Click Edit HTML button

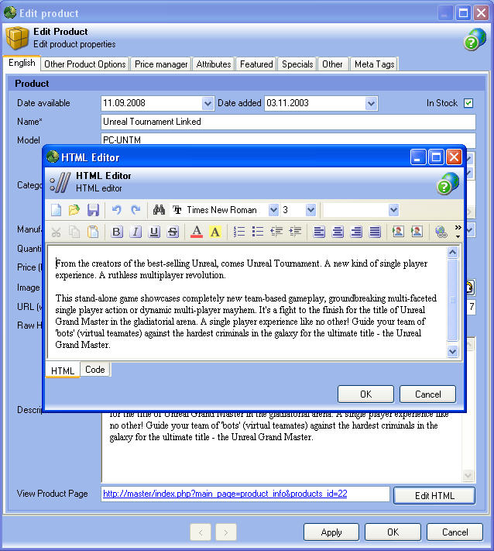tap(434, 495)
